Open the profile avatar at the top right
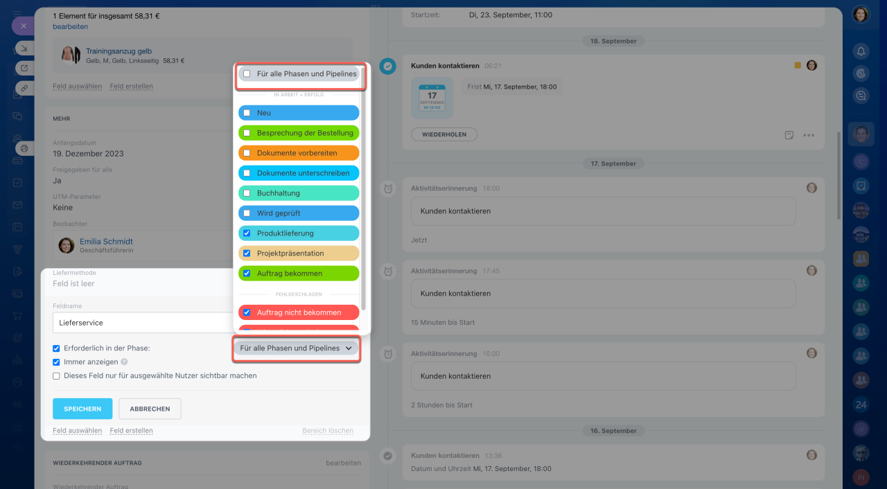Image resolution: width=887 pixels, height=489 pixels. click(x=861, y=15)
